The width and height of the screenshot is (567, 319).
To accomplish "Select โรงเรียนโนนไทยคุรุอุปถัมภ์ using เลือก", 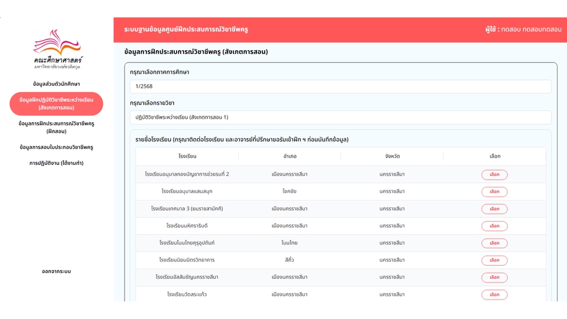I will point(494,243).
